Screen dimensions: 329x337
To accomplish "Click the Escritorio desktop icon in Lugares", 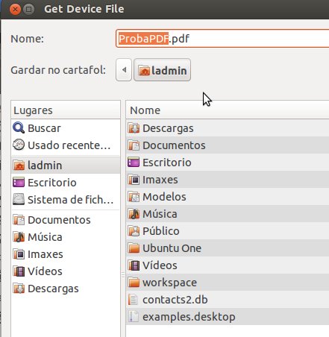I will pos(19,183).
